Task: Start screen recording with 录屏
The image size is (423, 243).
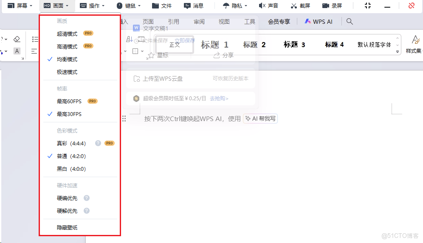Action: click(332, 6)
